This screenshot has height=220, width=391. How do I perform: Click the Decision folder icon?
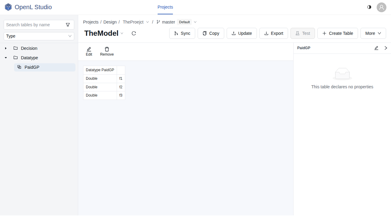coord(16,48)
